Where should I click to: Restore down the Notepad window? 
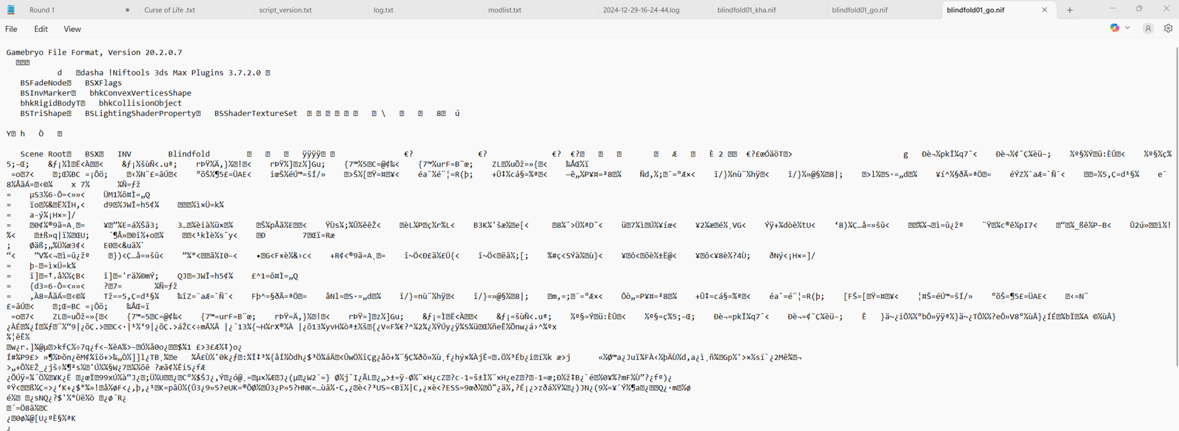pyautogui.click(x=1139, y=9)
